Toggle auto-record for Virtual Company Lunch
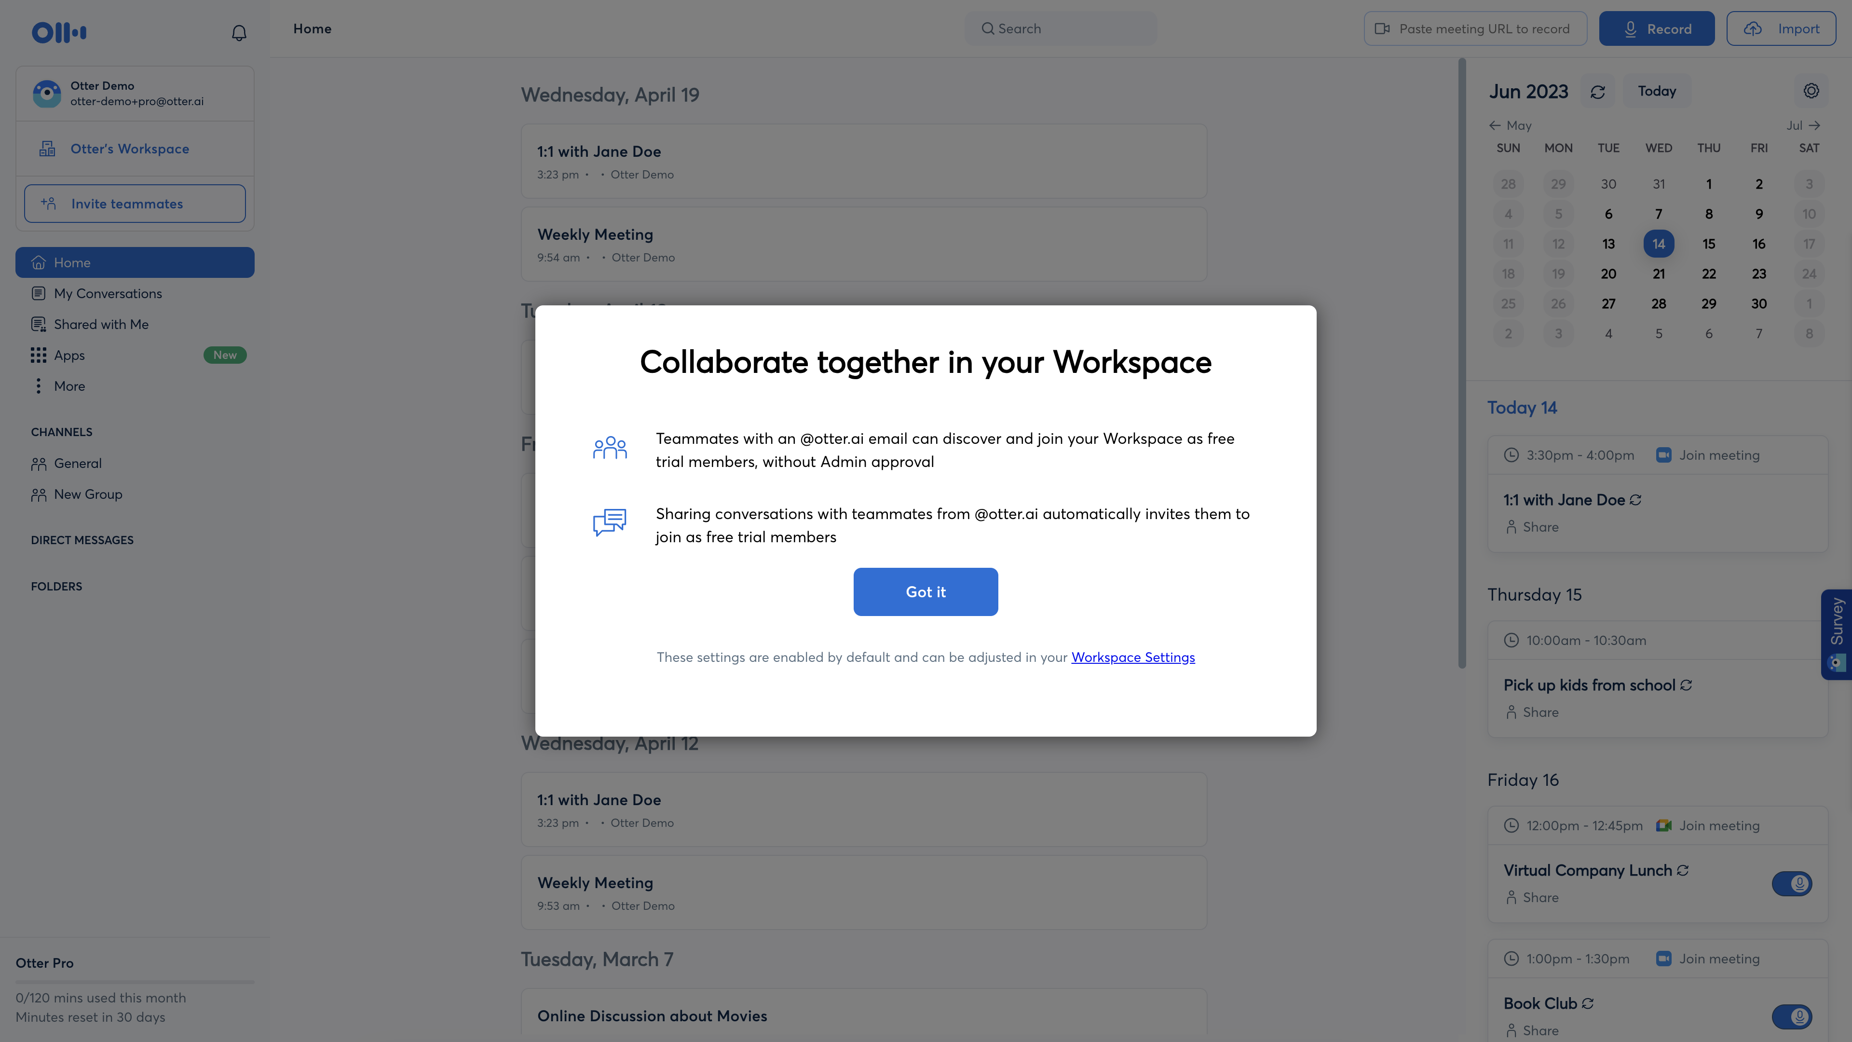Viewport: 1852px width, 1042px height. click(x=1792, y=884)
